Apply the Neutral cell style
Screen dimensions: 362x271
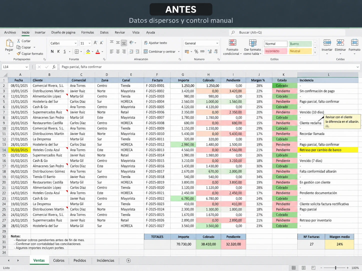(300, 51)
